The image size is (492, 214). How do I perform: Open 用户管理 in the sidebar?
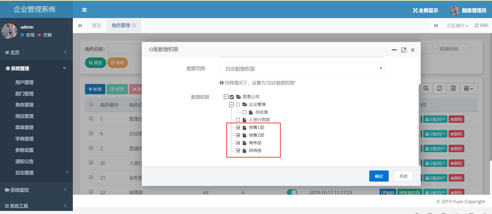tap(24, 82)
